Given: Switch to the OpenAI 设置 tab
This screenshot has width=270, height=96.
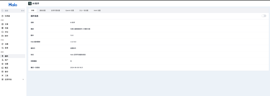Looking at the screenshot, I should pos(69,10).
